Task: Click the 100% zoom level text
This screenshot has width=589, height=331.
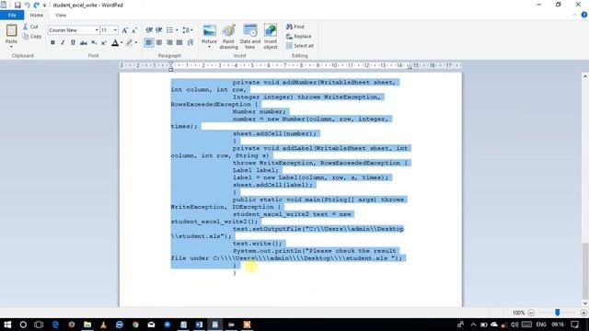Action: (x=518, y=313)
